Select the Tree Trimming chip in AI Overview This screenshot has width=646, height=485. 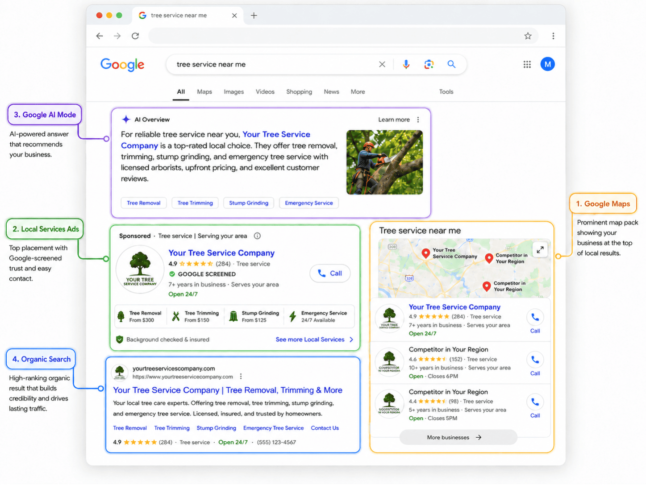click(195, 203)
